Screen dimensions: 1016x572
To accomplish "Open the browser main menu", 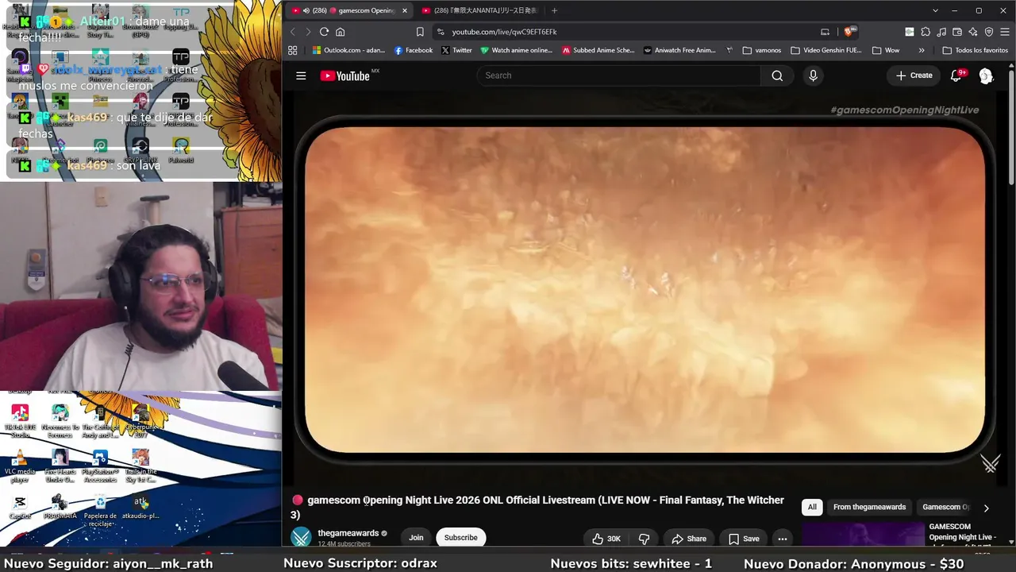I will click(1005, 32).
